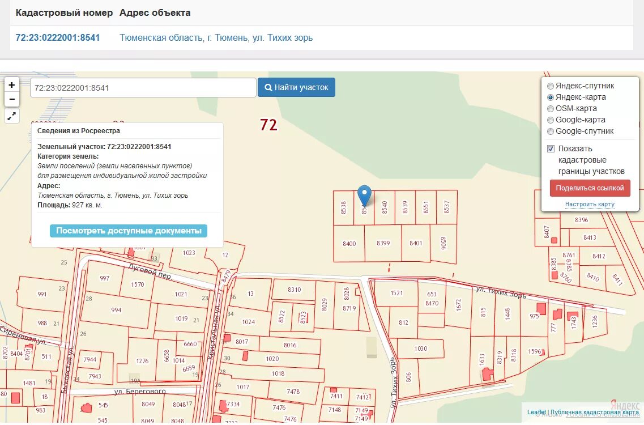Click parcel 1018 on map
This screenshot has height=425, width=644.
tap(278, 373)
